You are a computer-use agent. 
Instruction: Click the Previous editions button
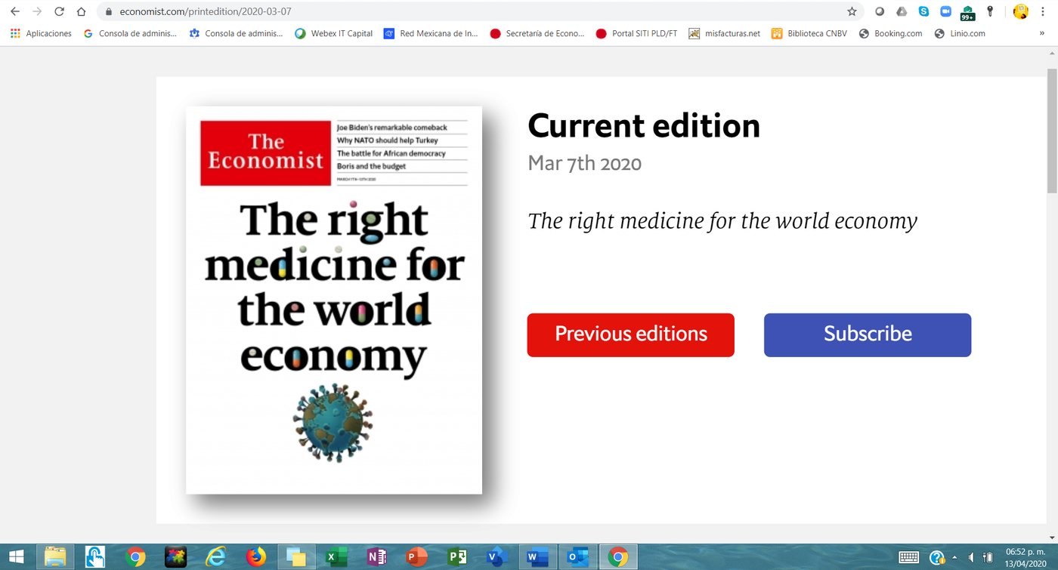click(x=630, y=334)
